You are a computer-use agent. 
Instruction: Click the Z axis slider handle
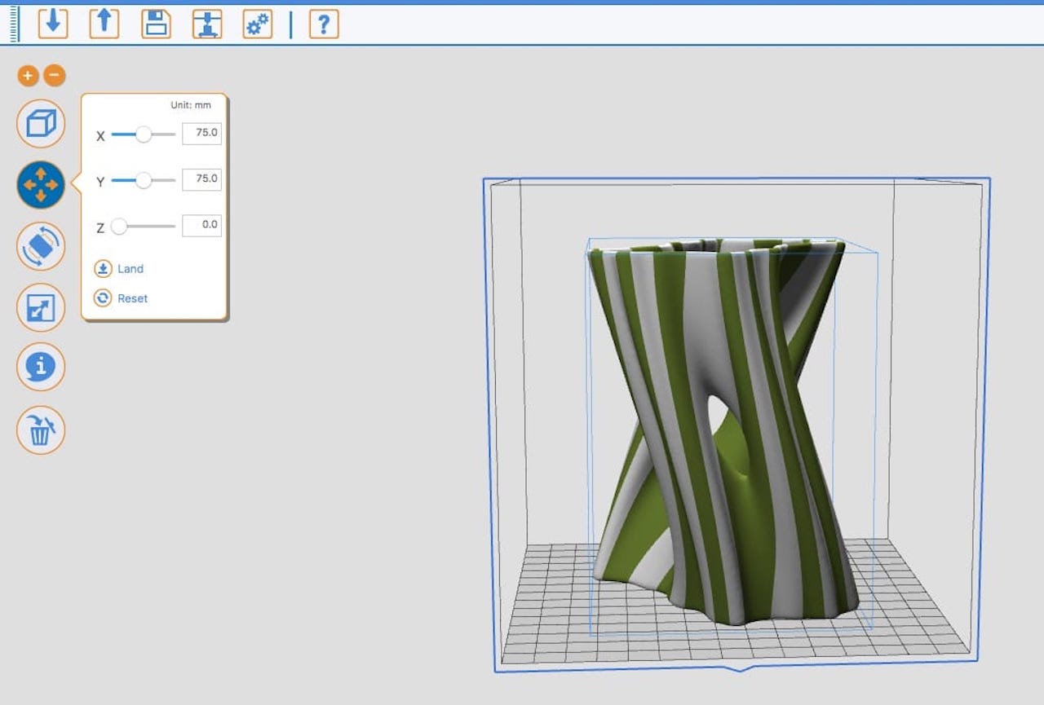click(119, 227)
